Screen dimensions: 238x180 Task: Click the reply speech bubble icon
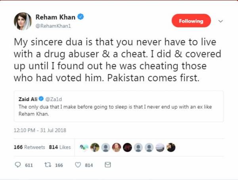17,165
